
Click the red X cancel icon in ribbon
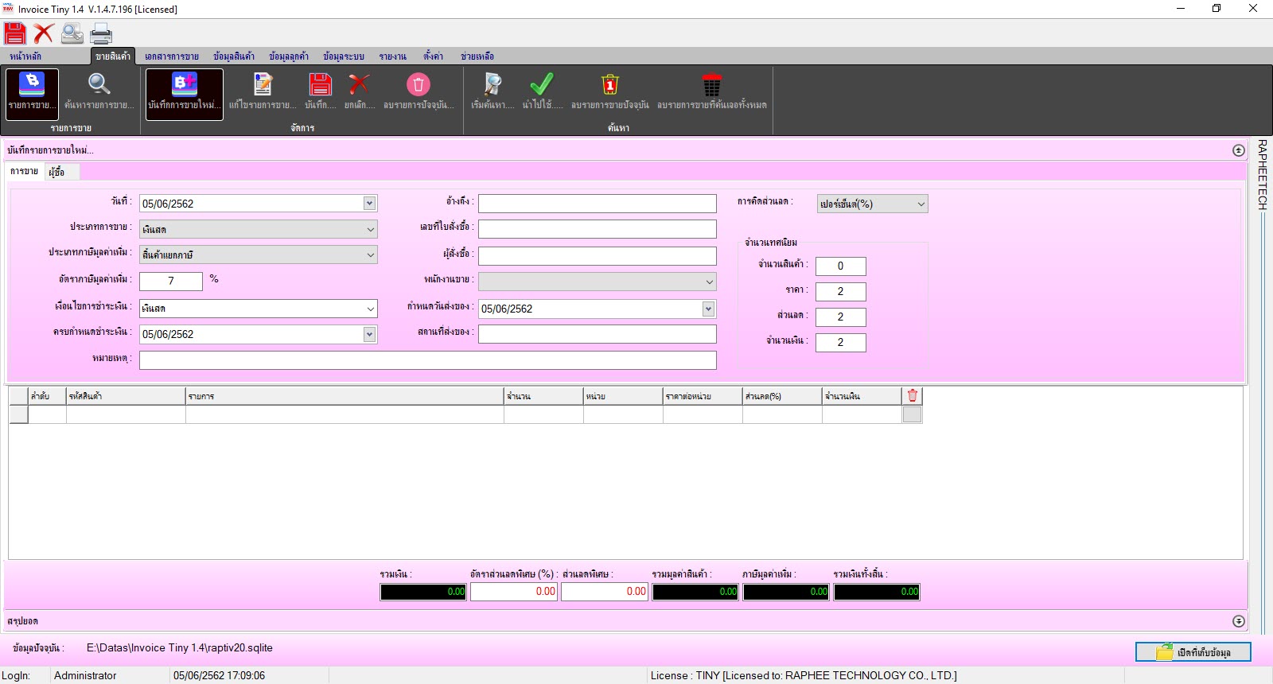360,85
